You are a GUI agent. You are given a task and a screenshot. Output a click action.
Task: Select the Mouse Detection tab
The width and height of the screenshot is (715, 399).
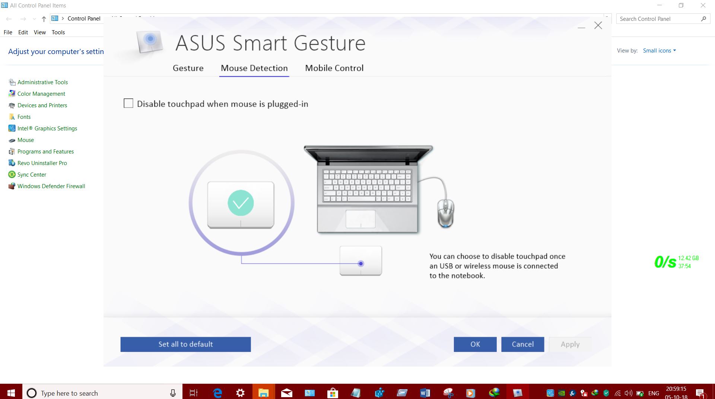(x=254, y=68)
